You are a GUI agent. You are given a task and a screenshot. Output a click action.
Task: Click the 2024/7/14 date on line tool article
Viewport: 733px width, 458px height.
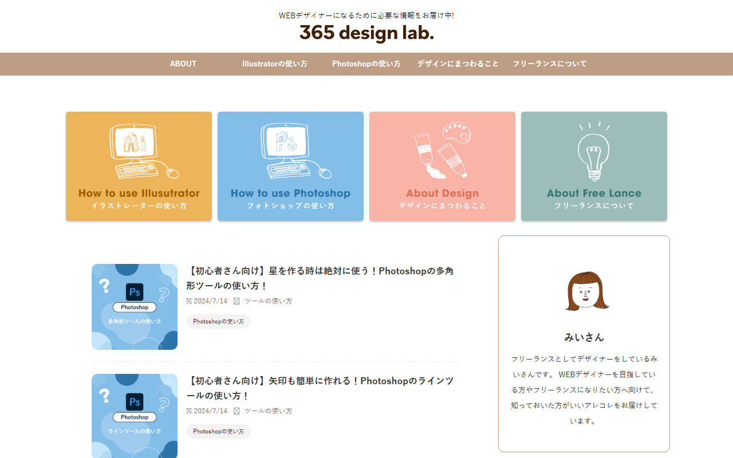tap(210, 411)
